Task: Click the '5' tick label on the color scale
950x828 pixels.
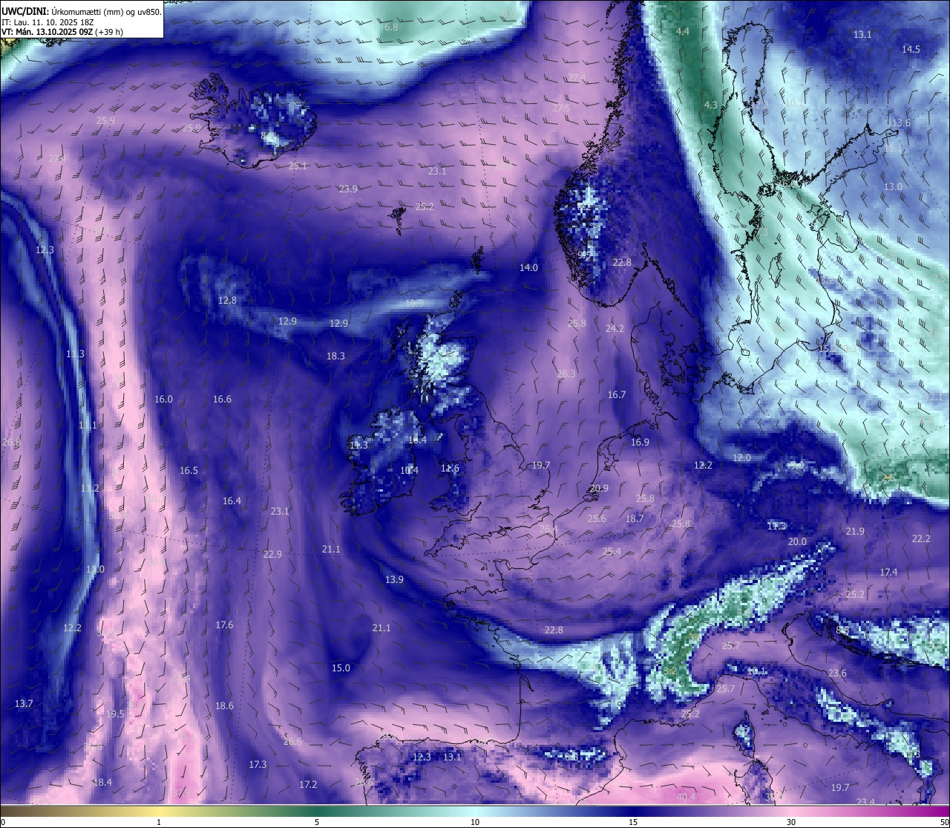Action: click(317, 822)
